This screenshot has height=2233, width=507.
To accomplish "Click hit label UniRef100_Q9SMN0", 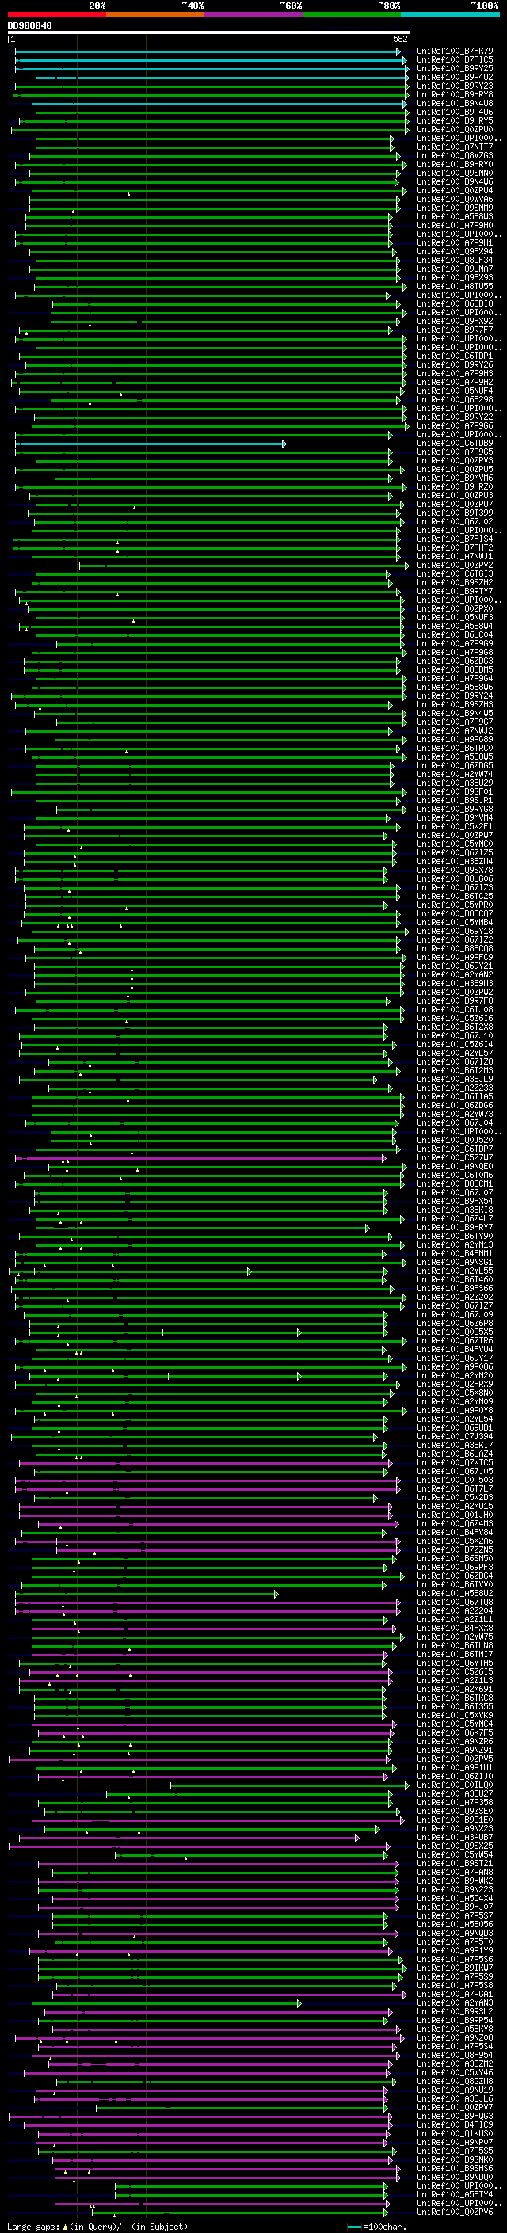I will click(x=455, y=173).
